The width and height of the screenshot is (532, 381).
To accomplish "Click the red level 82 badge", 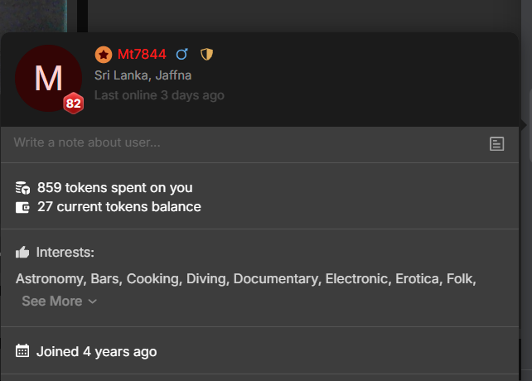I will pyautogui.click(x=74, y=104).
